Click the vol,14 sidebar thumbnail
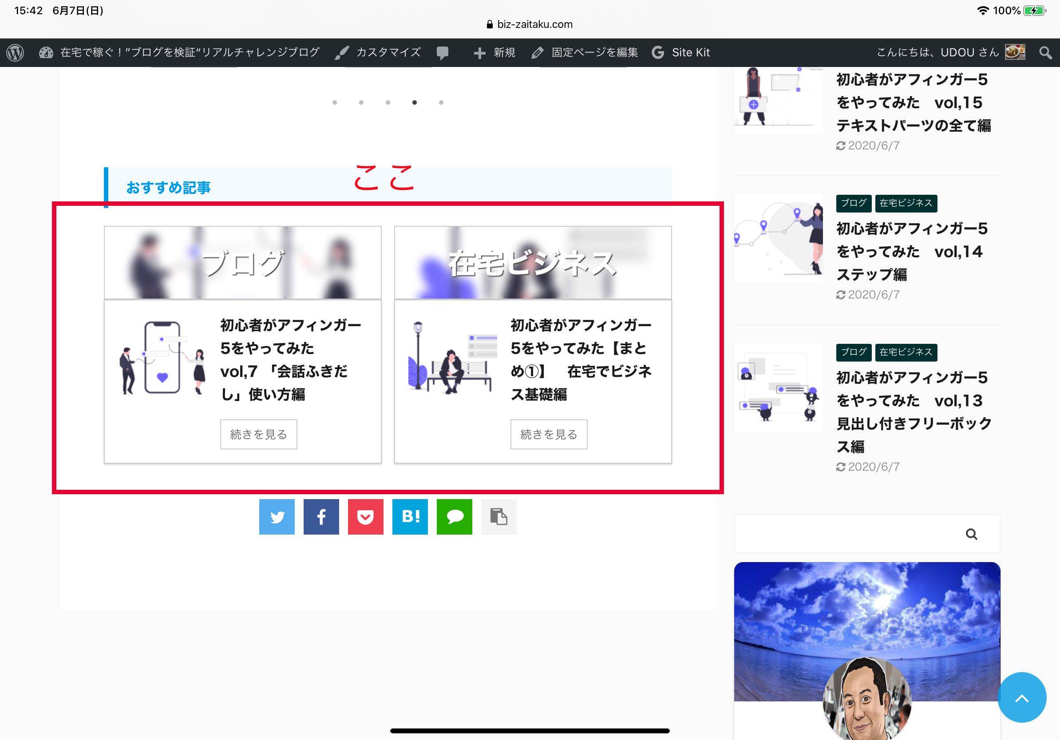This screenshot has width=1060, height=740. tap(779, 238)
